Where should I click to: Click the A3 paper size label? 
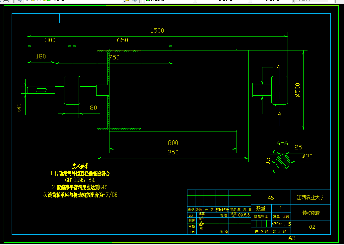tap(292, 238)
